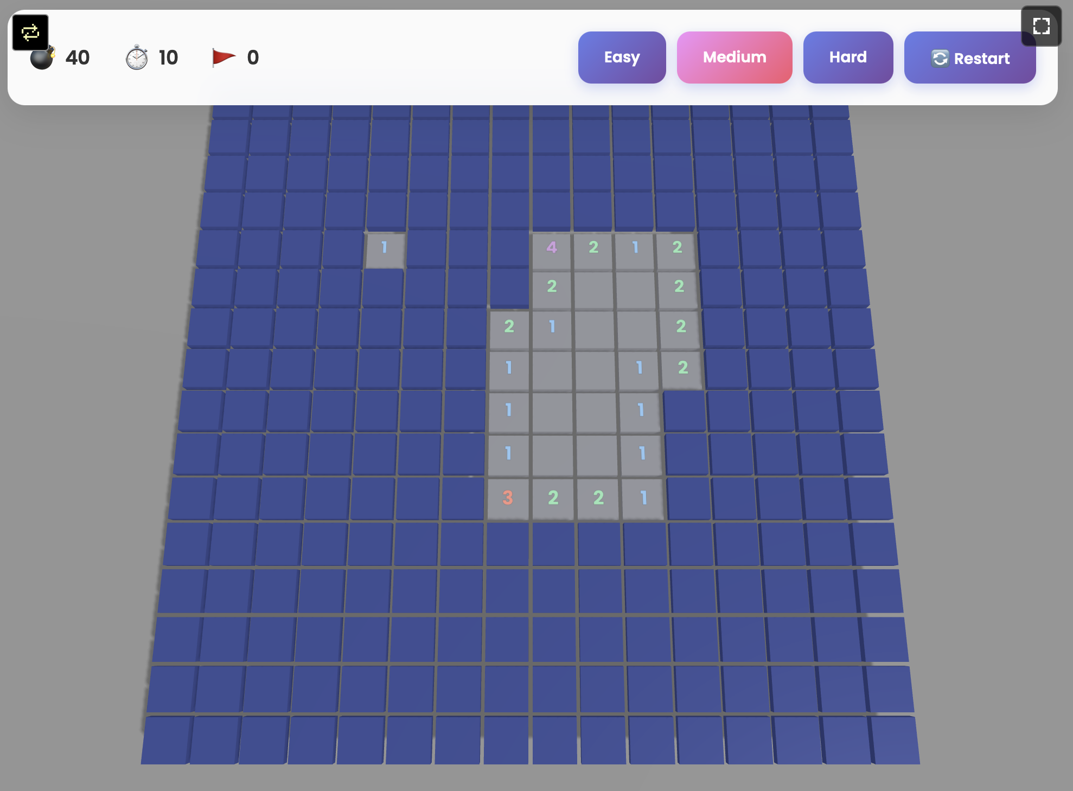This screenshot has width=1073, height=791.
Task: Click the rightmost 2 in the bottom revealed row
Action: pos(598,497)
